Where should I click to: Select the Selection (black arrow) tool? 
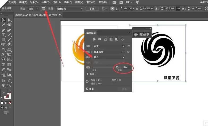coord(3,20)
